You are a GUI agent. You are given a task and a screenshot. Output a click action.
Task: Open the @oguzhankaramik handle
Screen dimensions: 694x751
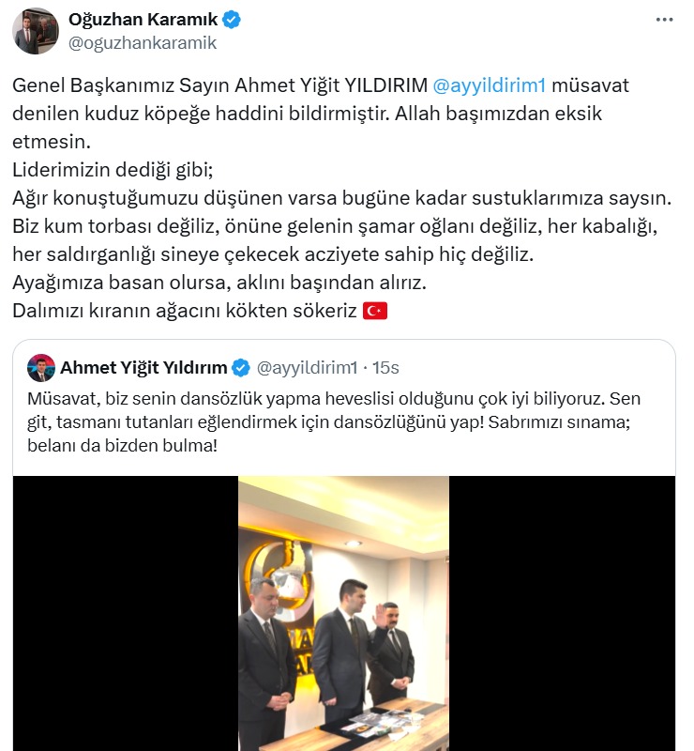point(143,43)
